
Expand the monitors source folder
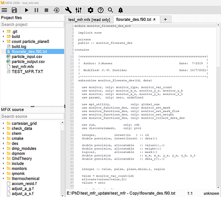4,168
